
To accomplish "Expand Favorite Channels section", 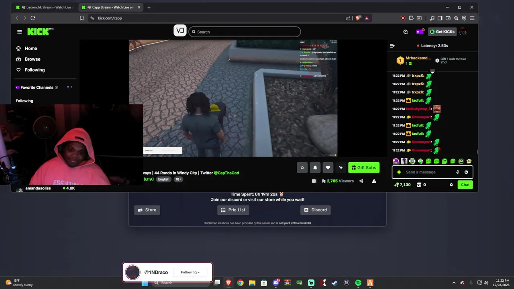I will click(x=71, y=87).
